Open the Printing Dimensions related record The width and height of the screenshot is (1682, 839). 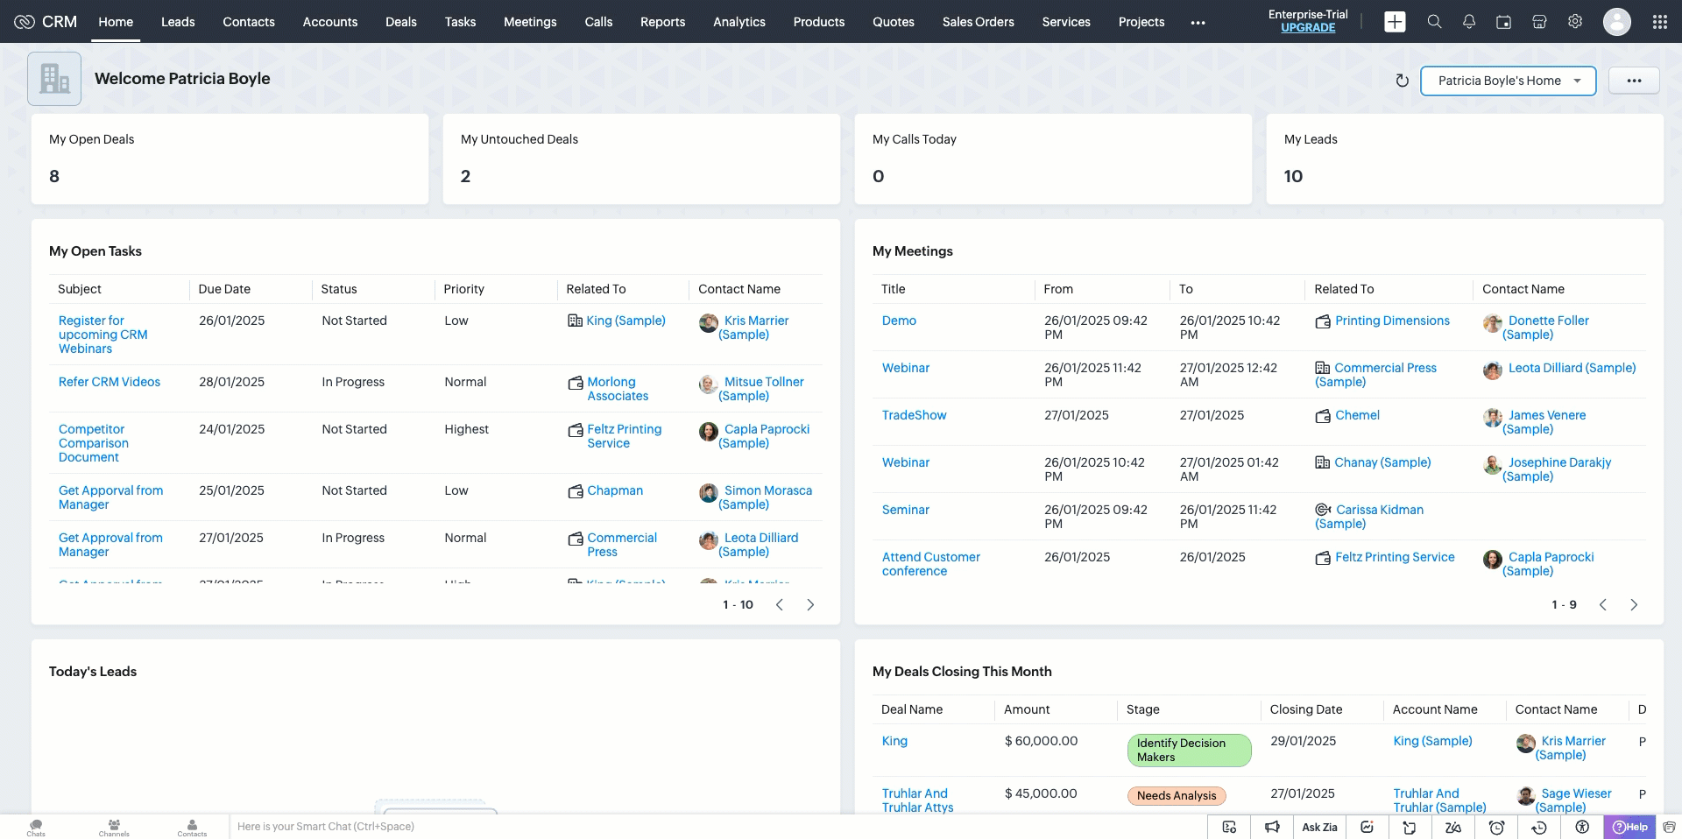coord(1392,321)
